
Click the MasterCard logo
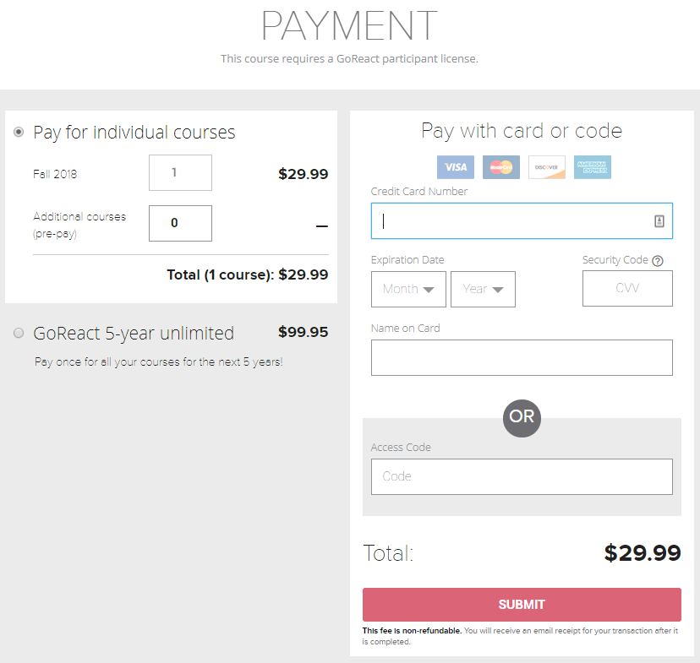500,167
